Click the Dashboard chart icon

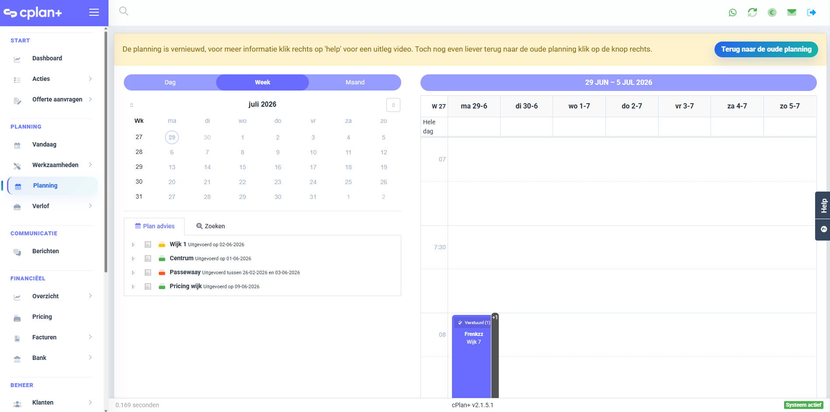point(17,59)
